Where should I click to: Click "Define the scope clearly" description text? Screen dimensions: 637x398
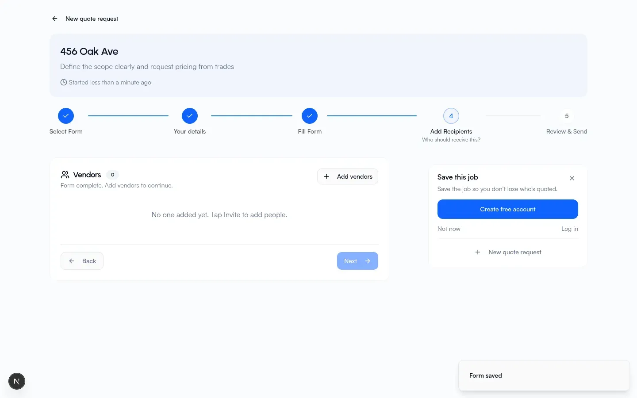coord(147,66)
